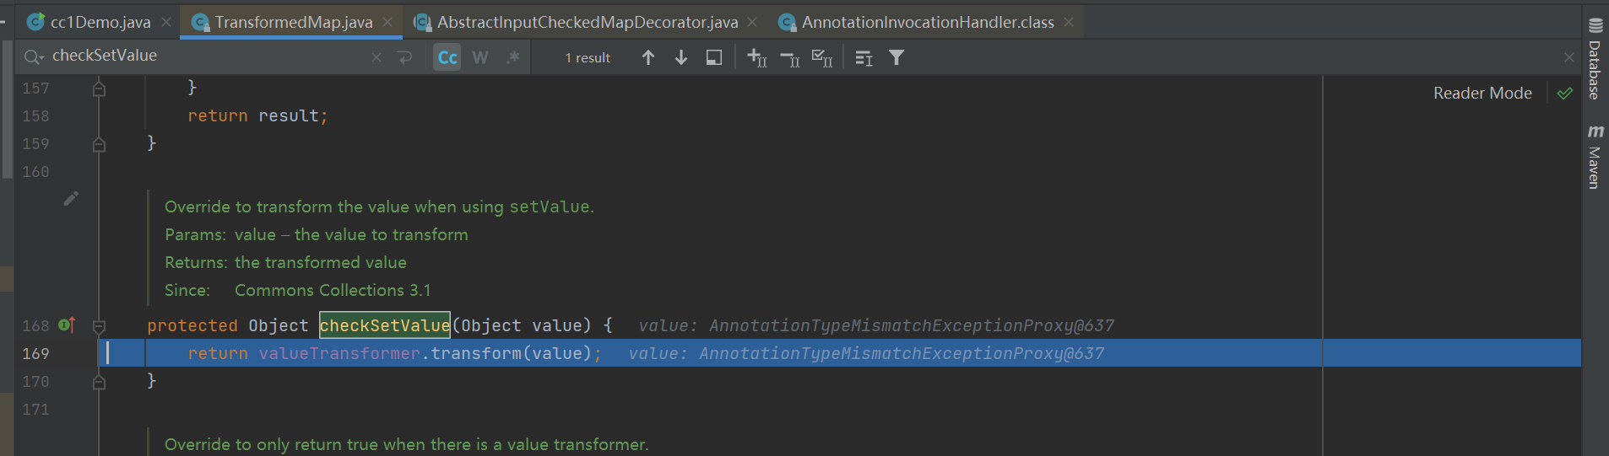Switch to the TransformedMap.java tab

pos(293,22)
